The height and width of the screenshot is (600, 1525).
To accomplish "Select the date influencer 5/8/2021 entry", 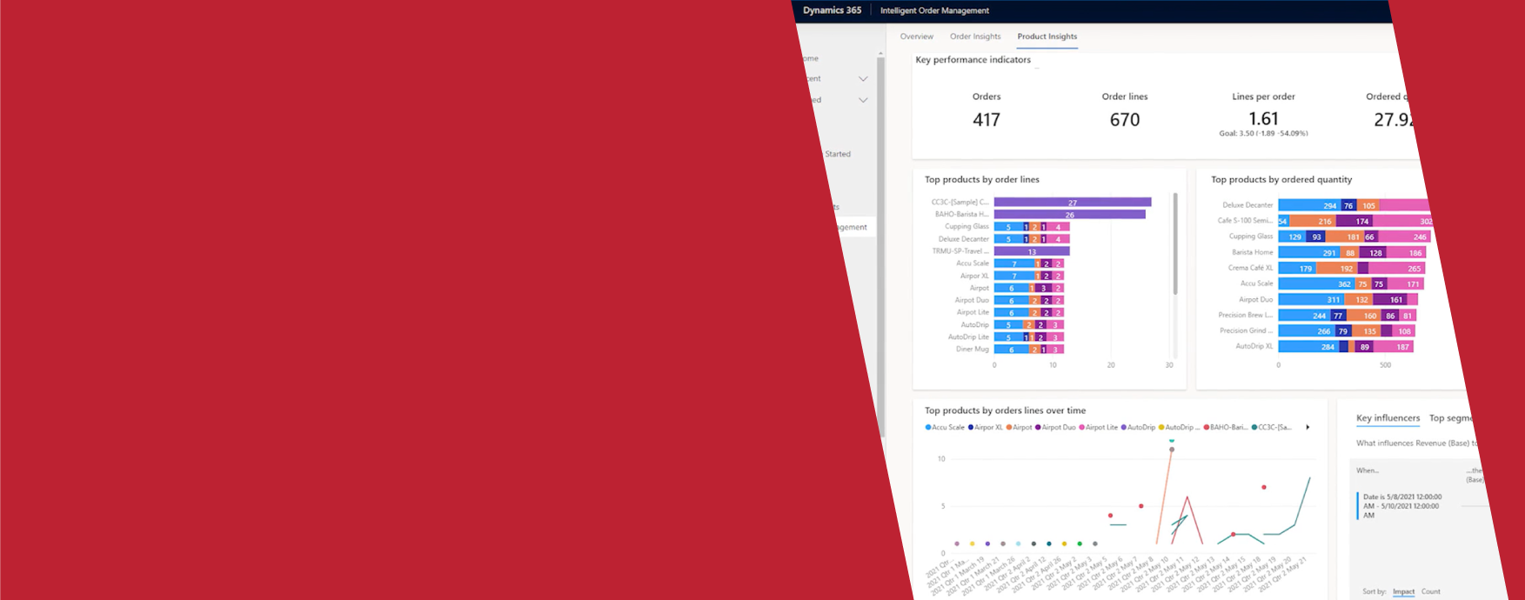I will (x=1401, y=506).
